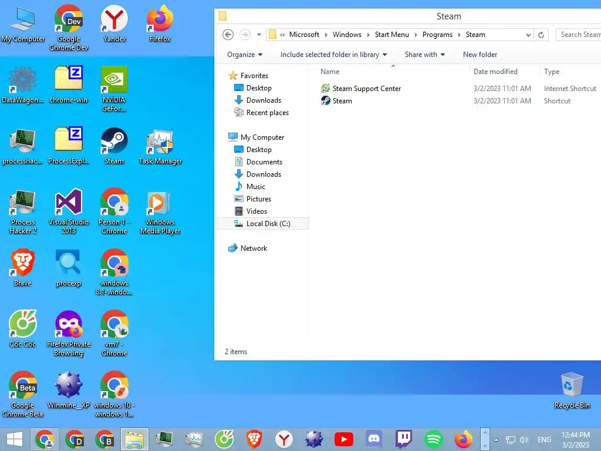The image size is (601, 451).
Task: Select the Yandex desktop shortcut
Action: click(x=114, y=23)
